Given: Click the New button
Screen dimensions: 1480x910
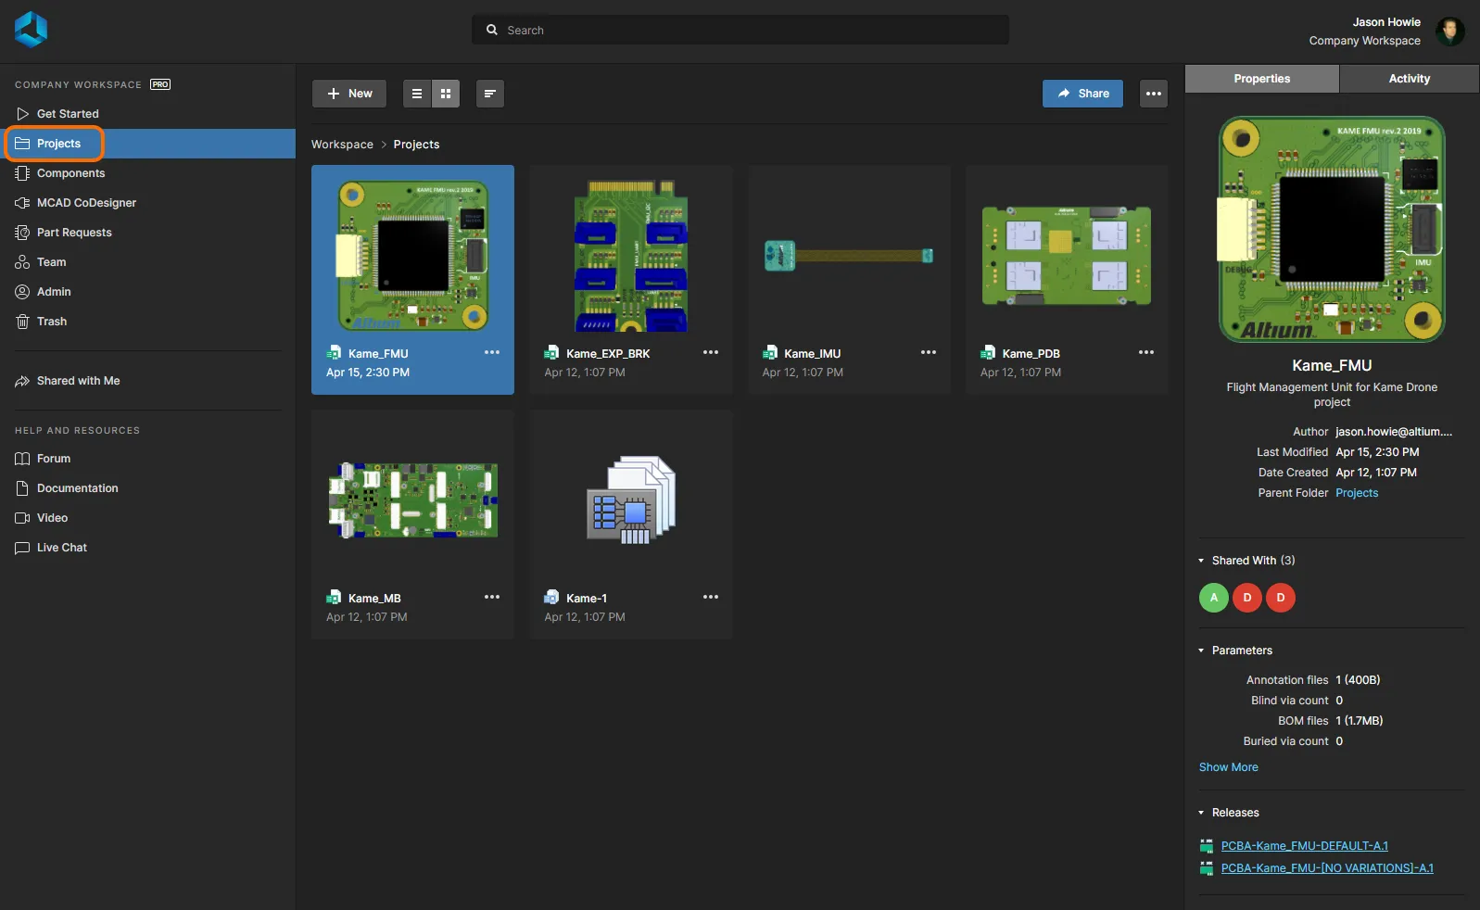Looking at the screenshot, I should 349,94.
